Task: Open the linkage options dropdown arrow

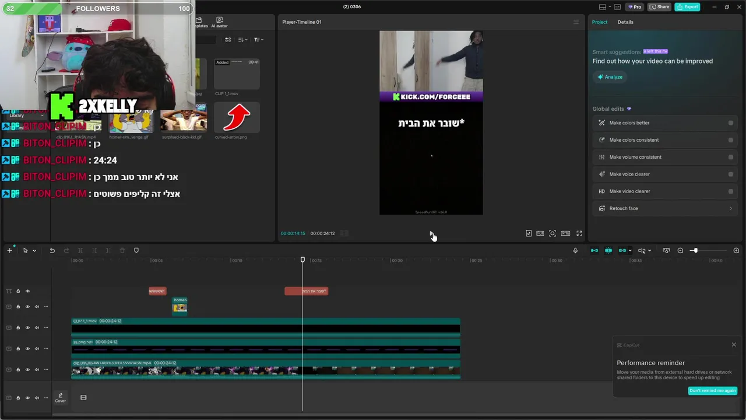Action: pyautogui.click(x=631, y=251)
